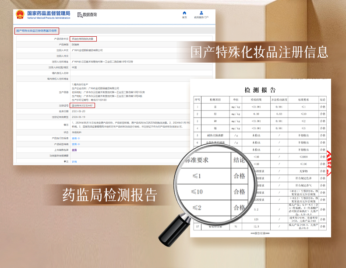Image resolution: width=346 pixels, height=268 pixels.
Task: Open 查看 link in 产品执行的标准 row
Action: [74, 139]
